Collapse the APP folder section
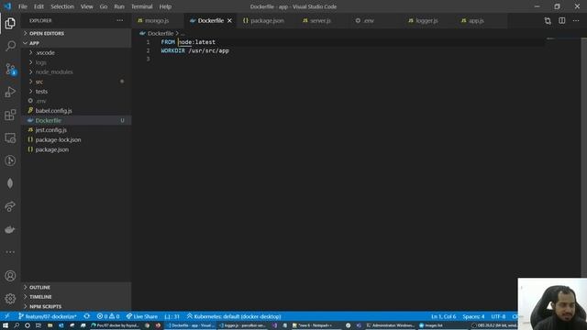 coord(76,43)
